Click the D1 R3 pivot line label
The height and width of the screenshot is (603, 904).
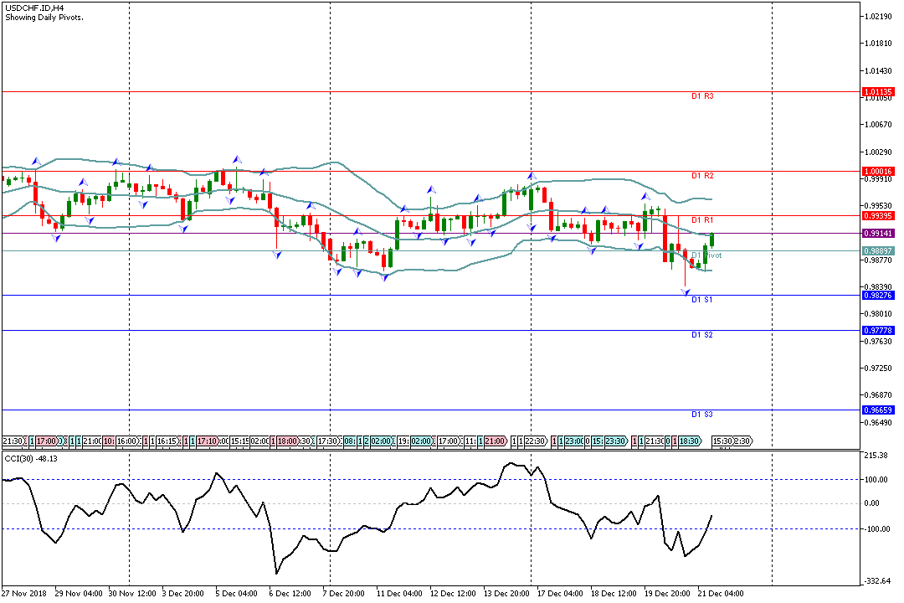tap(702, 97)
